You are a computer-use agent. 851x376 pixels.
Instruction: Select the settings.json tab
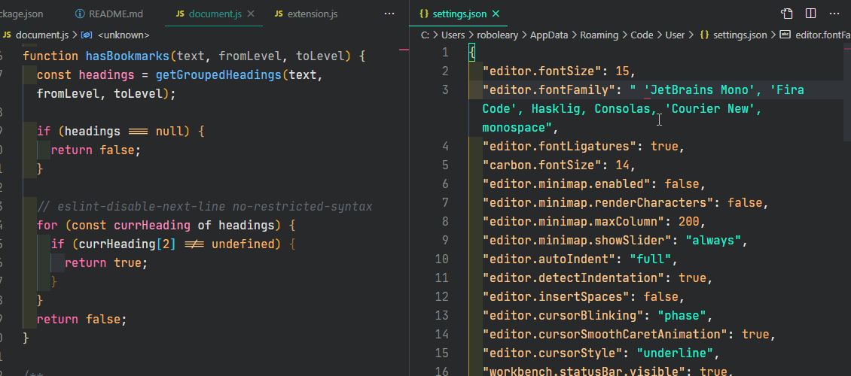tap(459, 14)
